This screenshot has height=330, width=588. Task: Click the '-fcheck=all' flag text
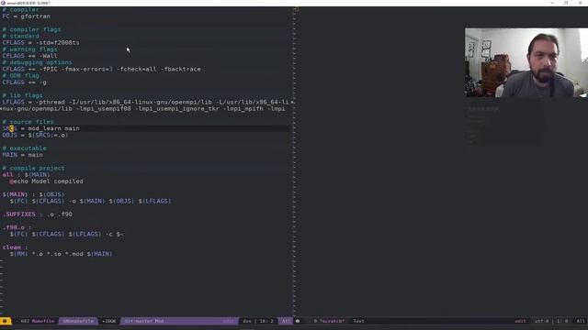137,70
